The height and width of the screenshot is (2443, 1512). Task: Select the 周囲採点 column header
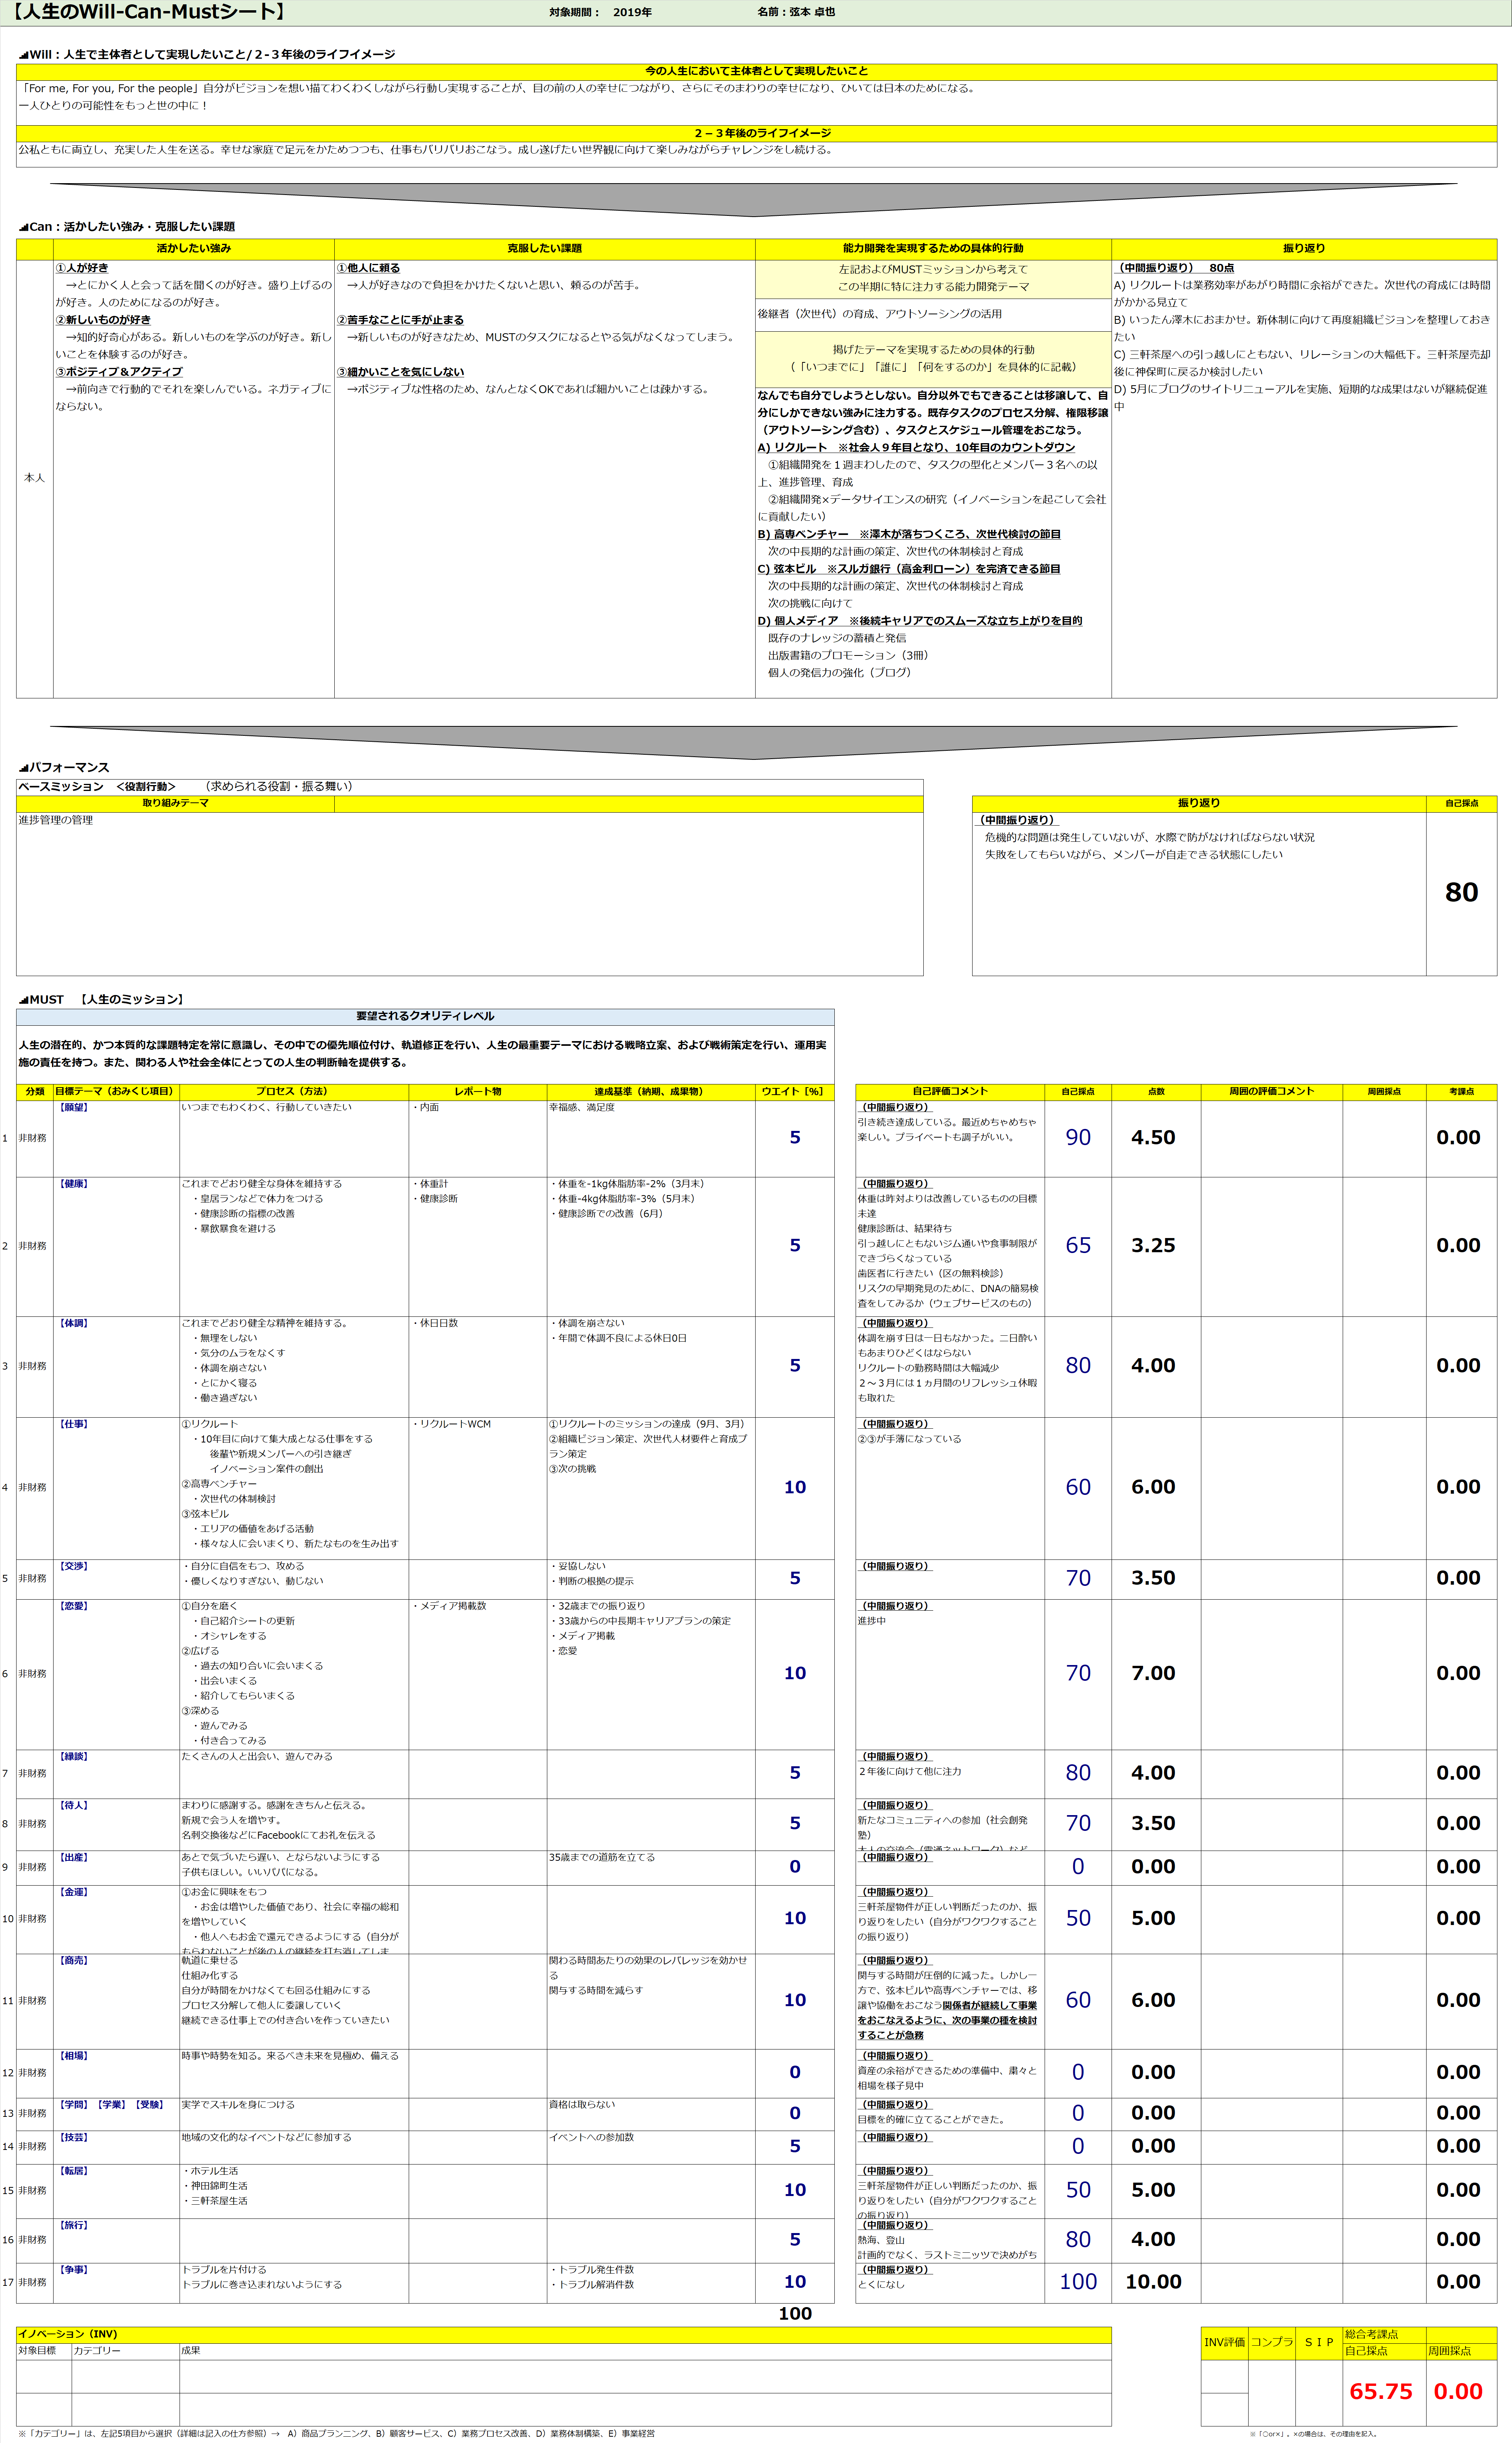[1384, 1092]
